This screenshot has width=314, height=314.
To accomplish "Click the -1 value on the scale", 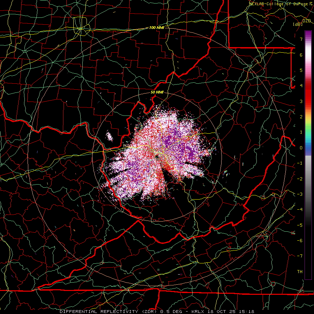I will (300, 163).
